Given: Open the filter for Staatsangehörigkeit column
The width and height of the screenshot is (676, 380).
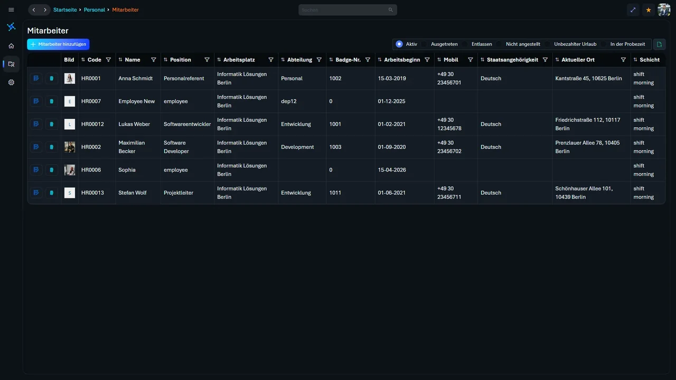Looking at the screenshot, I should 545,60.
